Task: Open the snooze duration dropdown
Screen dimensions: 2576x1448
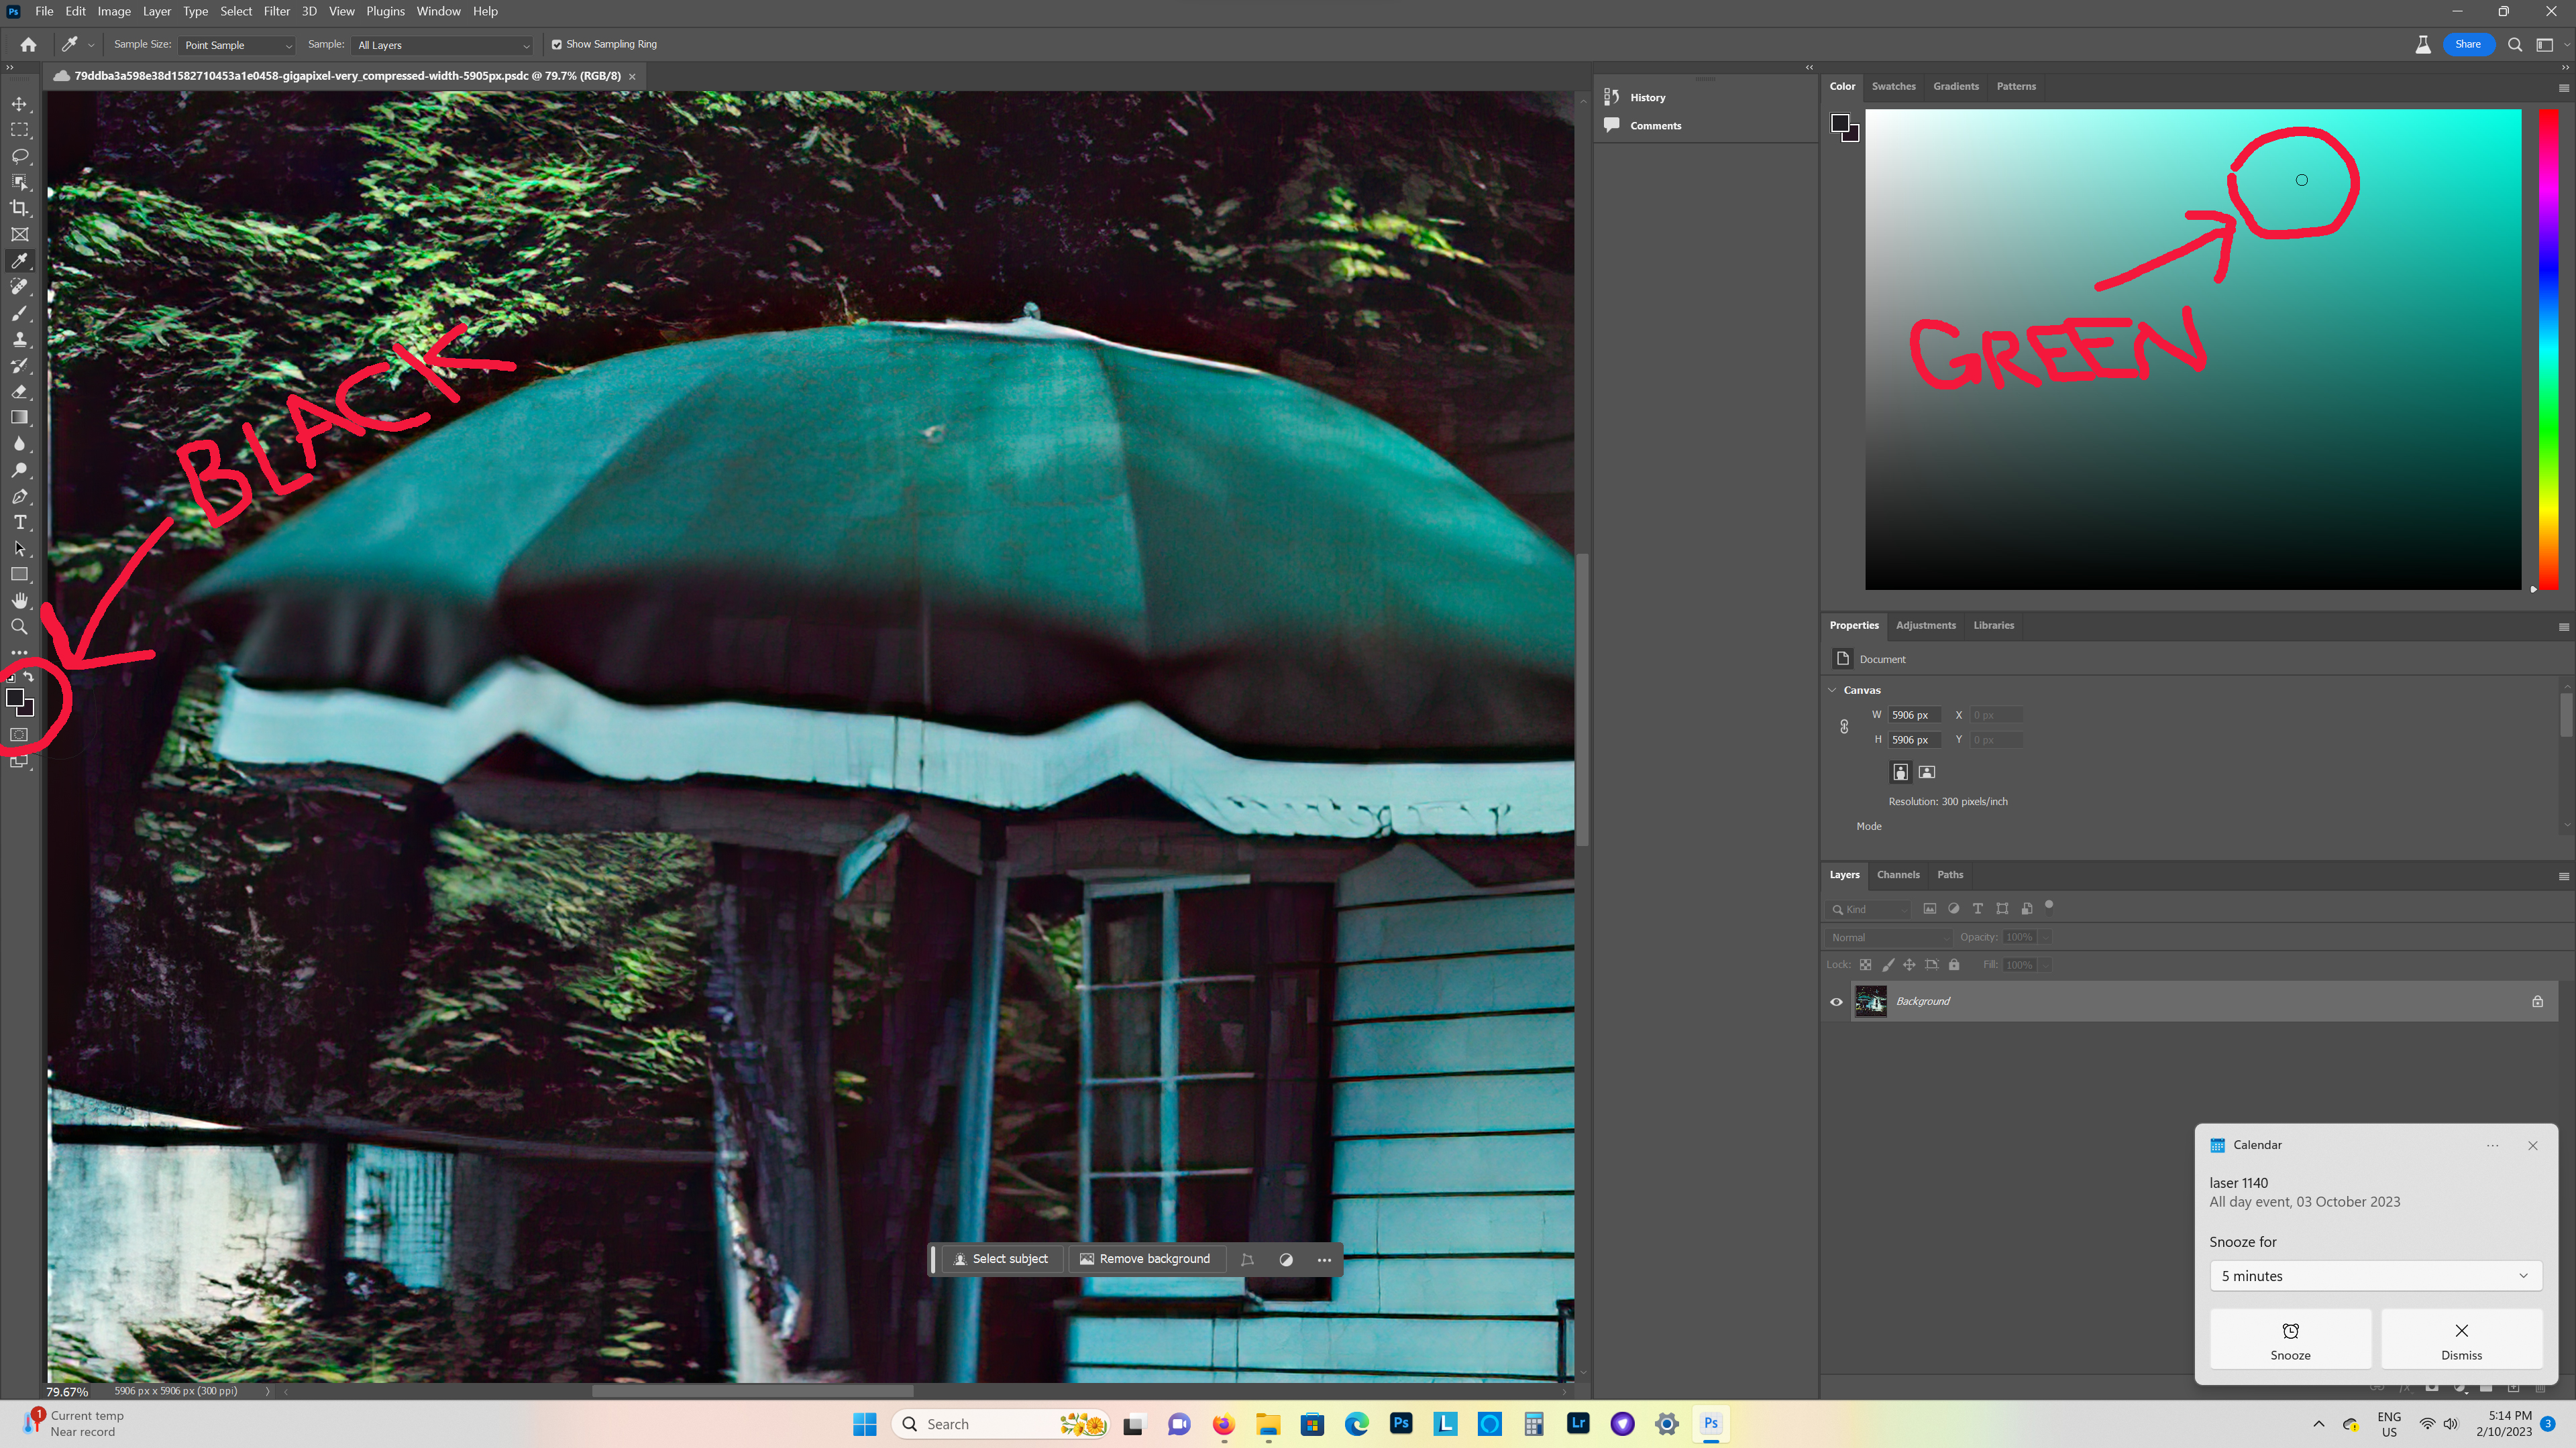Action: 2375,1276
